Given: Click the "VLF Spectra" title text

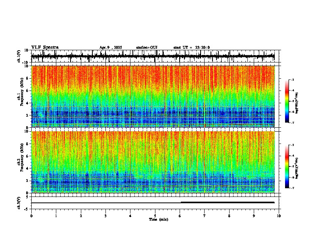Looking at the screenshot, I should tap(45, 47).
